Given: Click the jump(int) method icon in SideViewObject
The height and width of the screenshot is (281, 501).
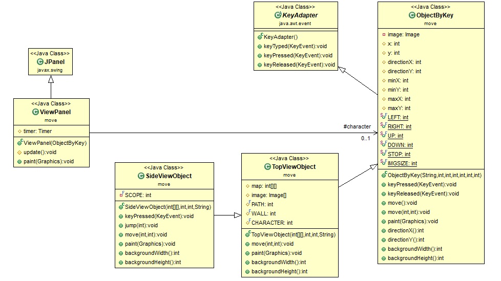Looking at the screenshot, I should (x=121, y=225).
